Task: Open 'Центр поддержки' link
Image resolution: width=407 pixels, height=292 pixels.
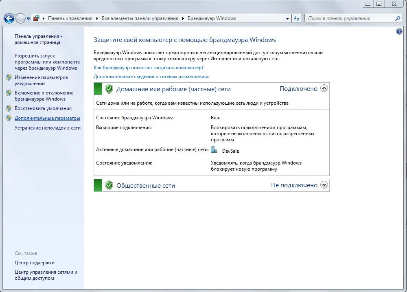Action: pos(35,263)
